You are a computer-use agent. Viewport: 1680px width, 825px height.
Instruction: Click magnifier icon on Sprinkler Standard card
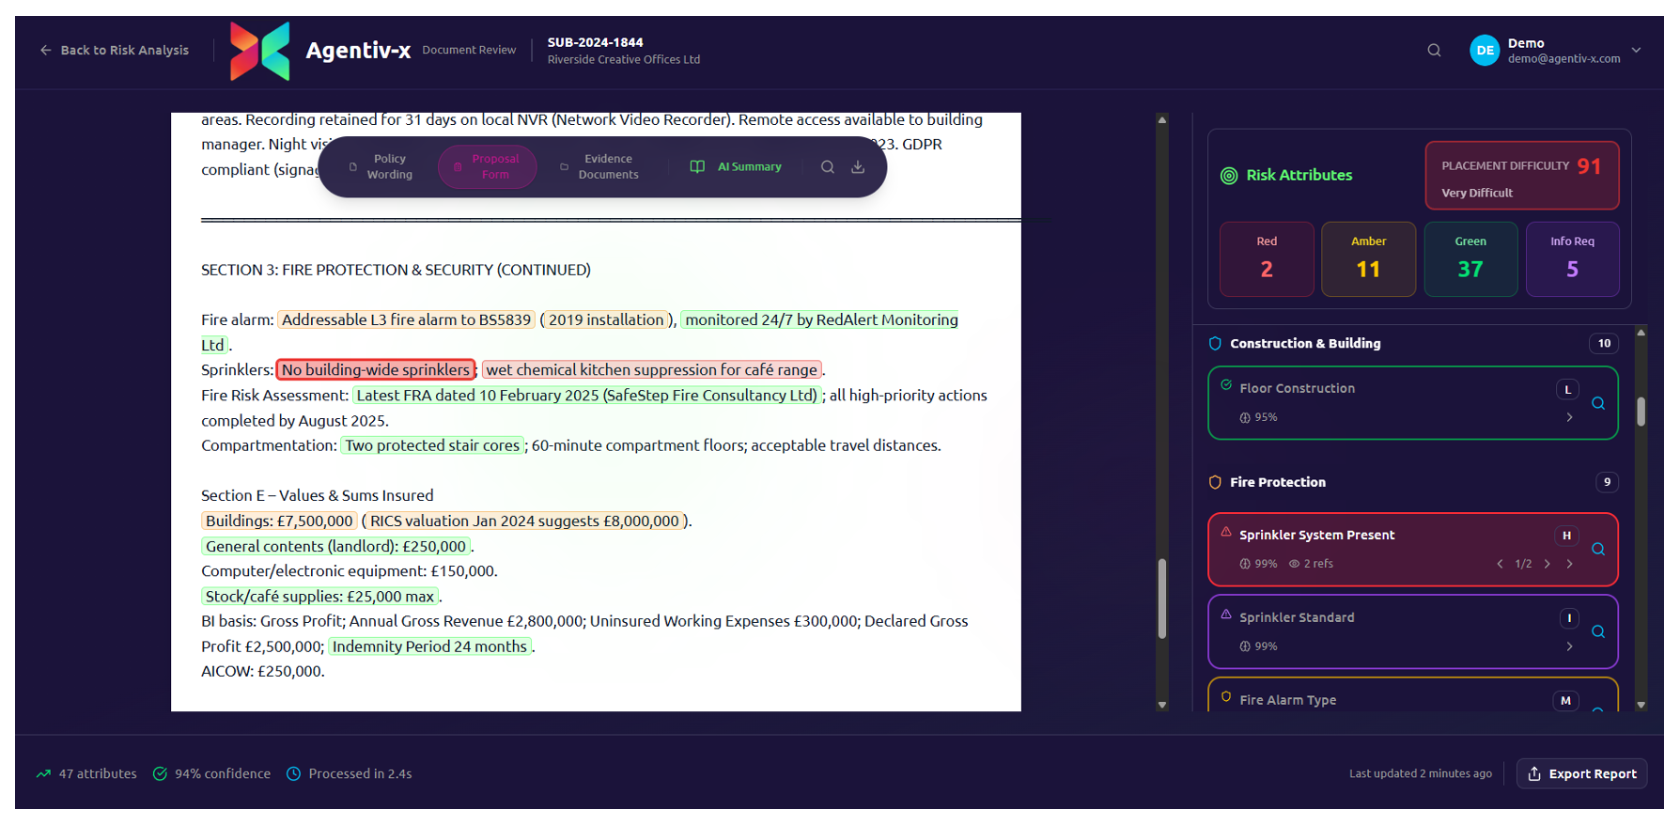click(1597, 632)
